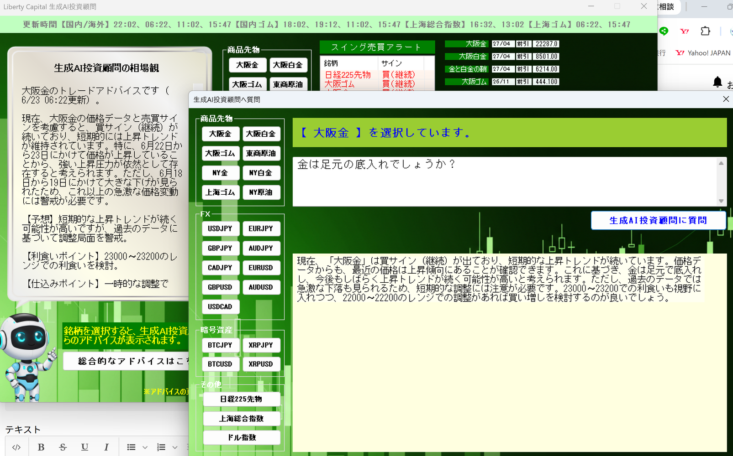
Task: Click the 金と白金の鞘 value 6214.00
Action: click(547, 69)
